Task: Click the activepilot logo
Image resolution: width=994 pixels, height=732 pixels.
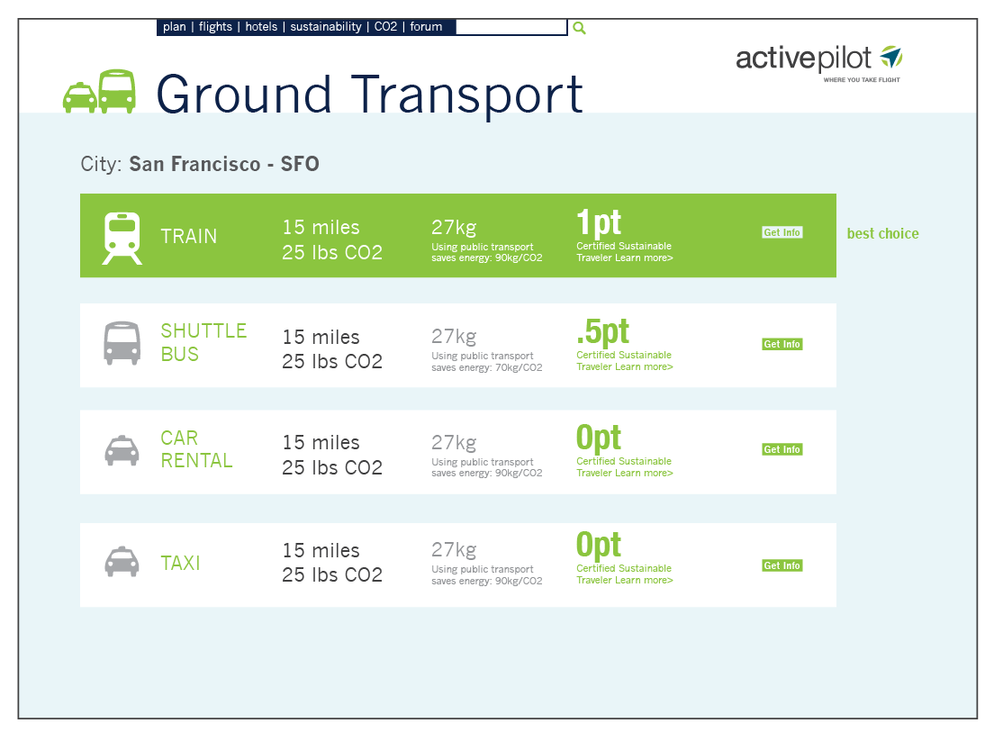Action: 818,63
